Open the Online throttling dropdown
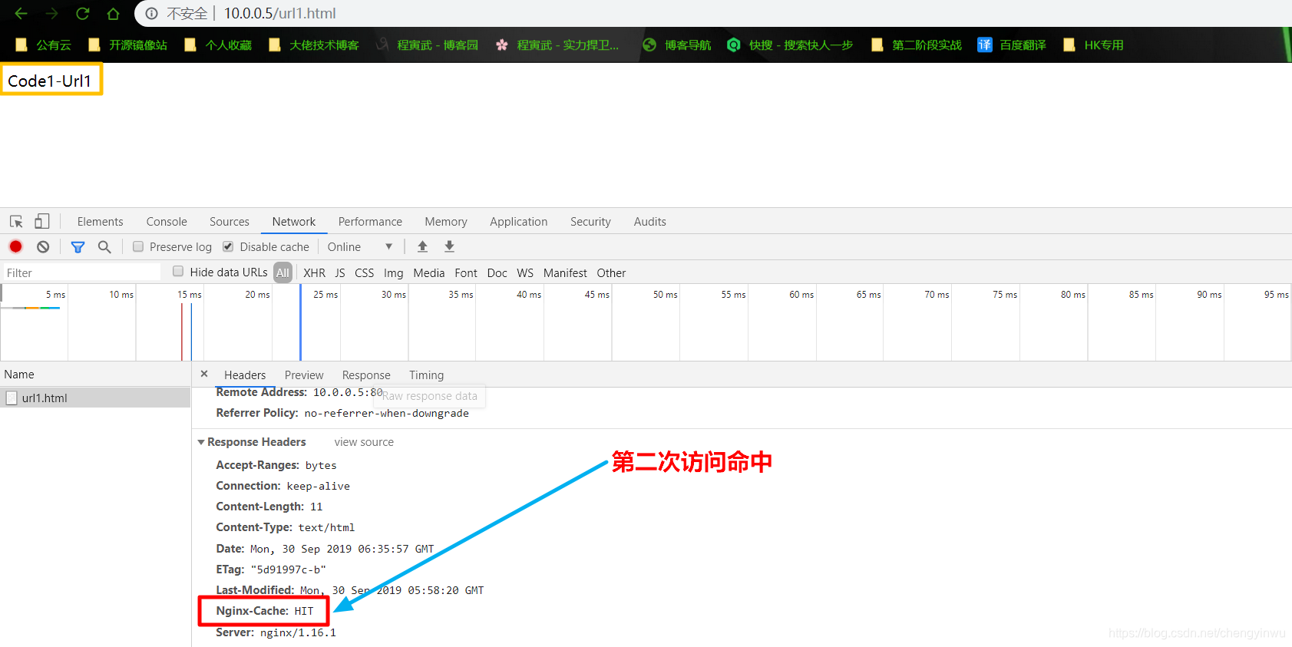The image size is (1292, 647). [360, 246]
